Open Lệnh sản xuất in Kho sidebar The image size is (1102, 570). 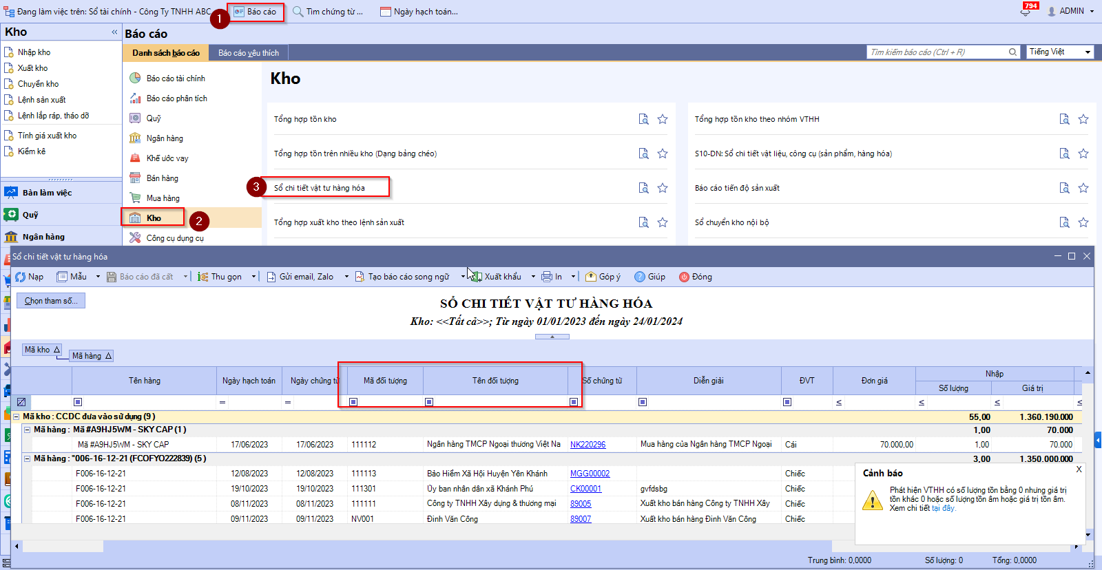point(41,100)
